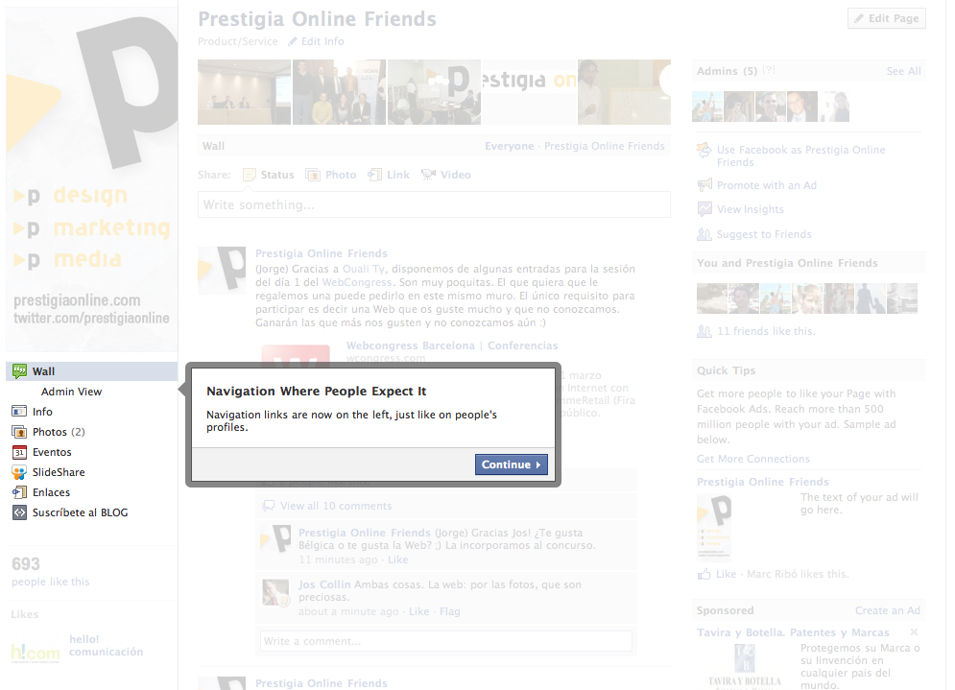Screen dimensions: 955x690
Task: Click the Video camera share icon
Action: [x=428, y=175]
